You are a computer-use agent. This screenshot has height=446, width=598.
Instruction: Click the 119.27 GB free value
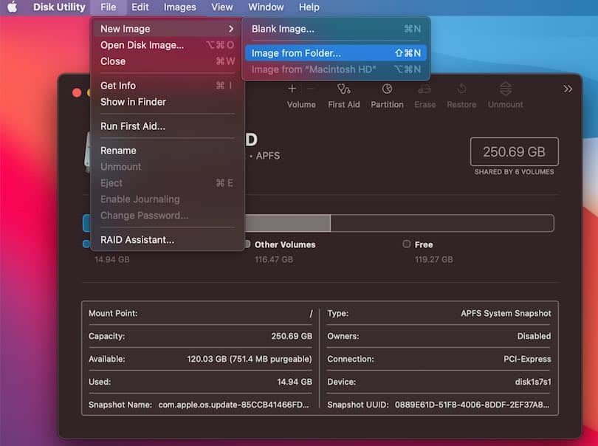tap(434, 259)
